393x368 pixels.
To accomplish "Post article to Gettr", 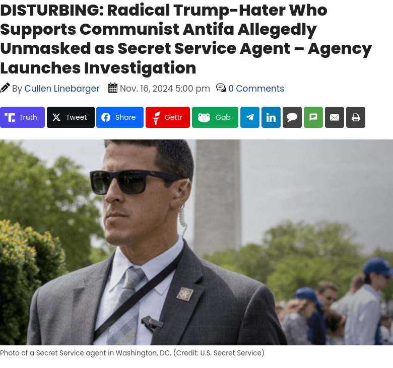I will point(168,117).
